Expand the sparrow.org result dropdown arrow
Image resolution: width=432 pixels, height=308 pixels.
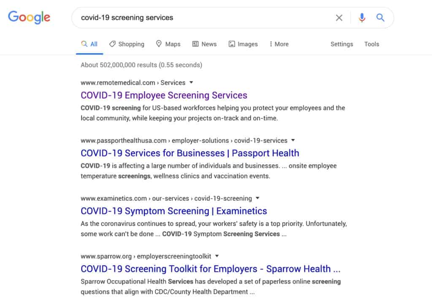point(216,256)
